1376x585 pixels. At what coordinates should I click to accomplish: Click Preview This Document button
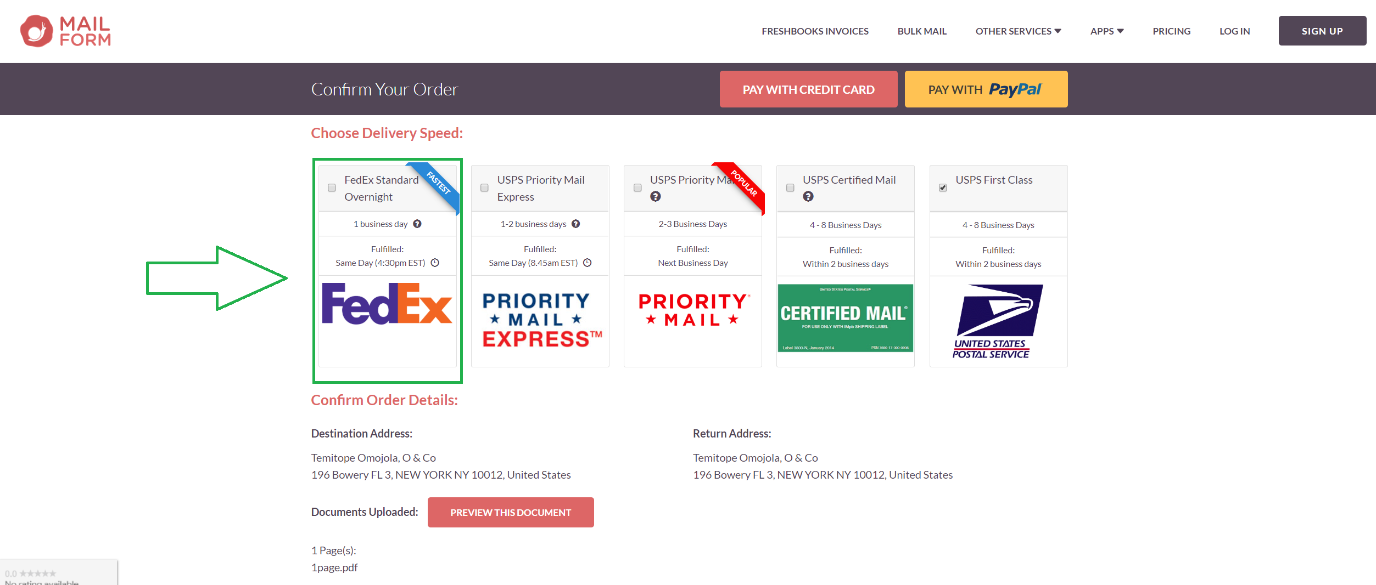(x=510, y=512)
